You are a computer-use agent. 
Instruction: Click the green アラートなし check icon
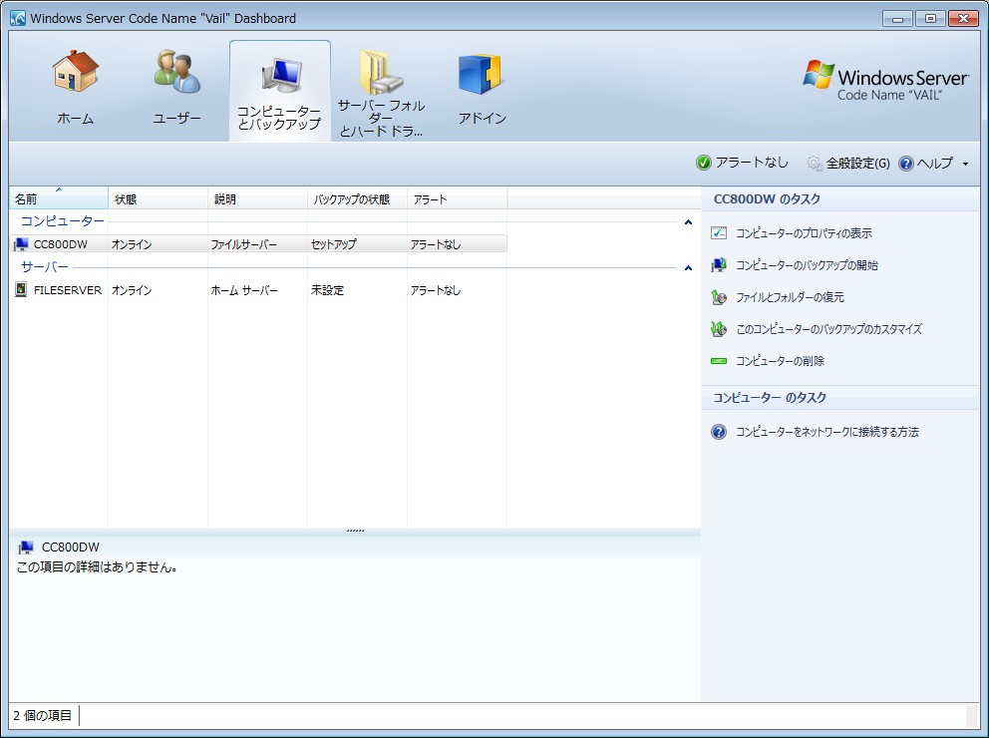(x=703, y=164)
